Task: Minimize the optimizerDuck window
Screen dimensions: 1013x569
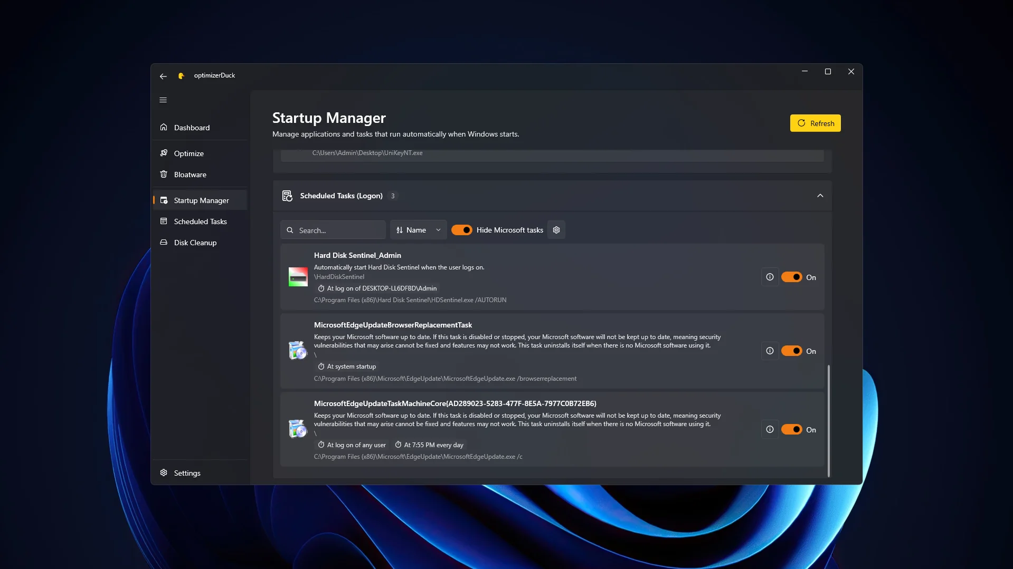Action: [x=804, y=72]
